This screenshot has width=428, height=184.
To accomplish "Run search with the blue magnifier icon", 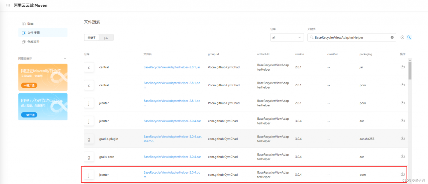I will point(409,37).
